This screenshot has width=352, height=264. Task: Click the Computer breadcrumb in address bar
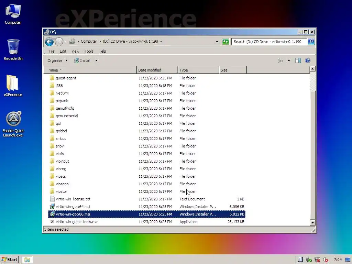point(89,41)
